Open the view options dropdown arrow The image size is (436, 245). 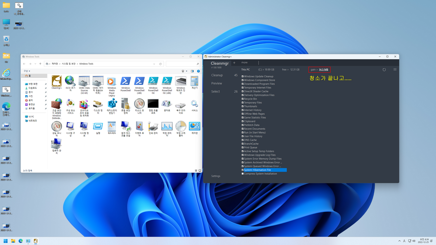187,71
